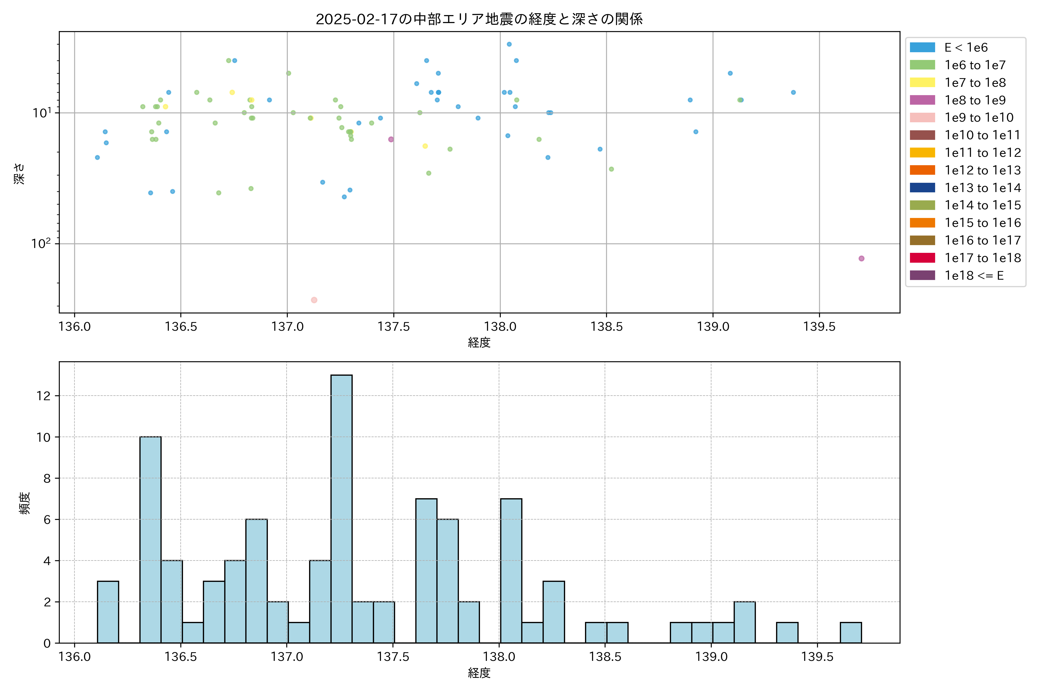Click the pink scatter point at the bottom
The image size is (1039, 692).
pyautogui.click(x=314, y=300)
